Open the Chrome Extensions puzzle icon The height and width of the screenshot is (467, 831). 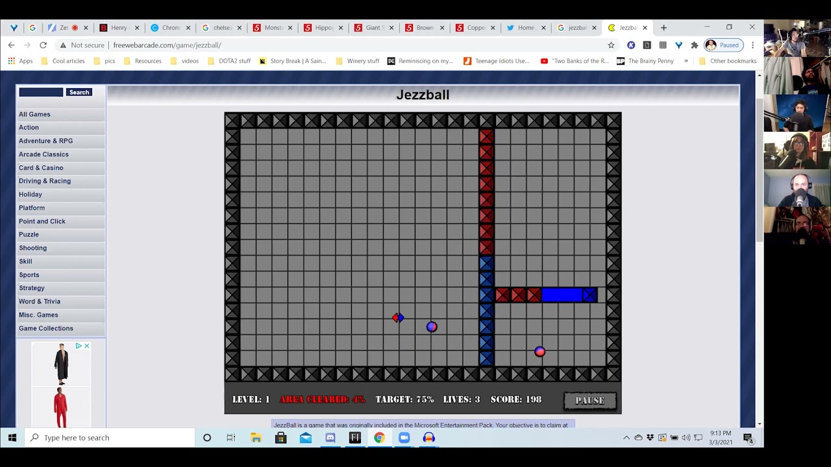(x=694, y=45)
